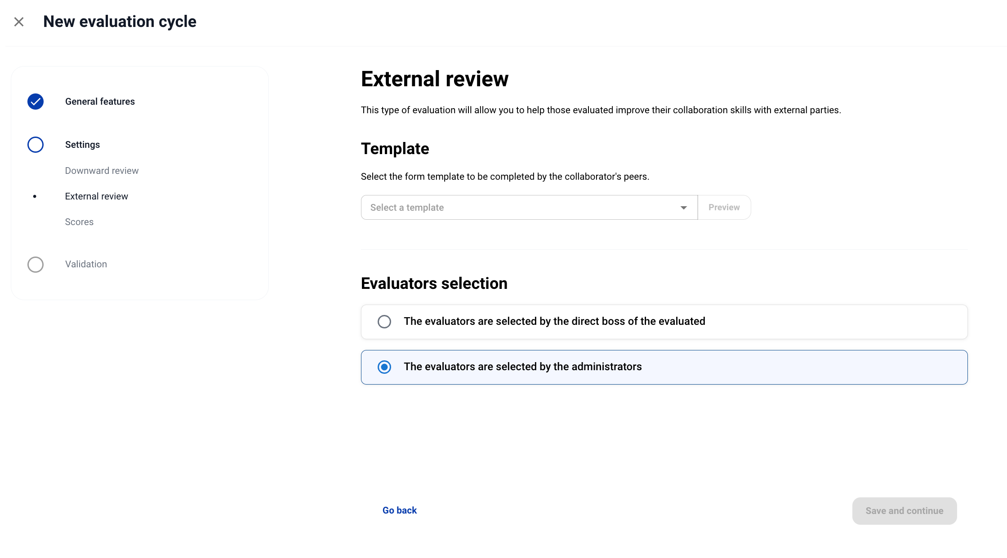Screen dimensions: 1007x558
Task: Close the New evaluation cycle dialog
Action: [x=19, y=22]
